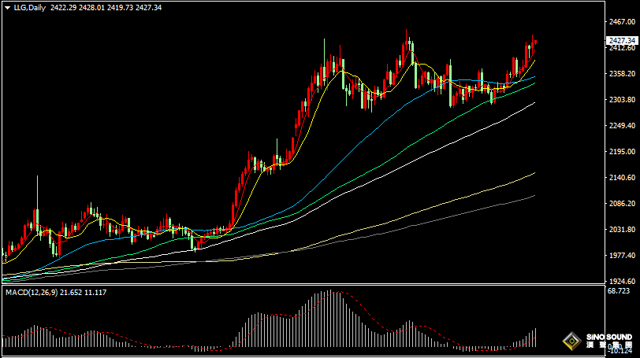Select the current price tag 2427.34

[622, 40]
